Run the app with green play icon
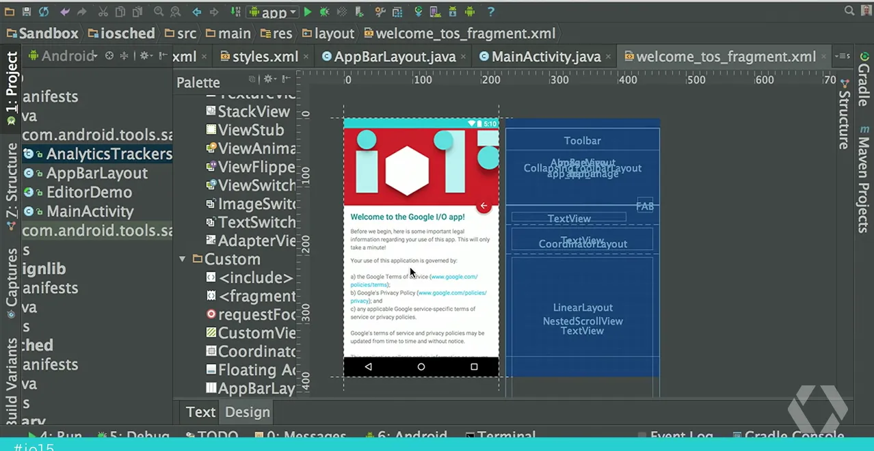The height and width of the screenshot is (451, 874). point(308,12)
